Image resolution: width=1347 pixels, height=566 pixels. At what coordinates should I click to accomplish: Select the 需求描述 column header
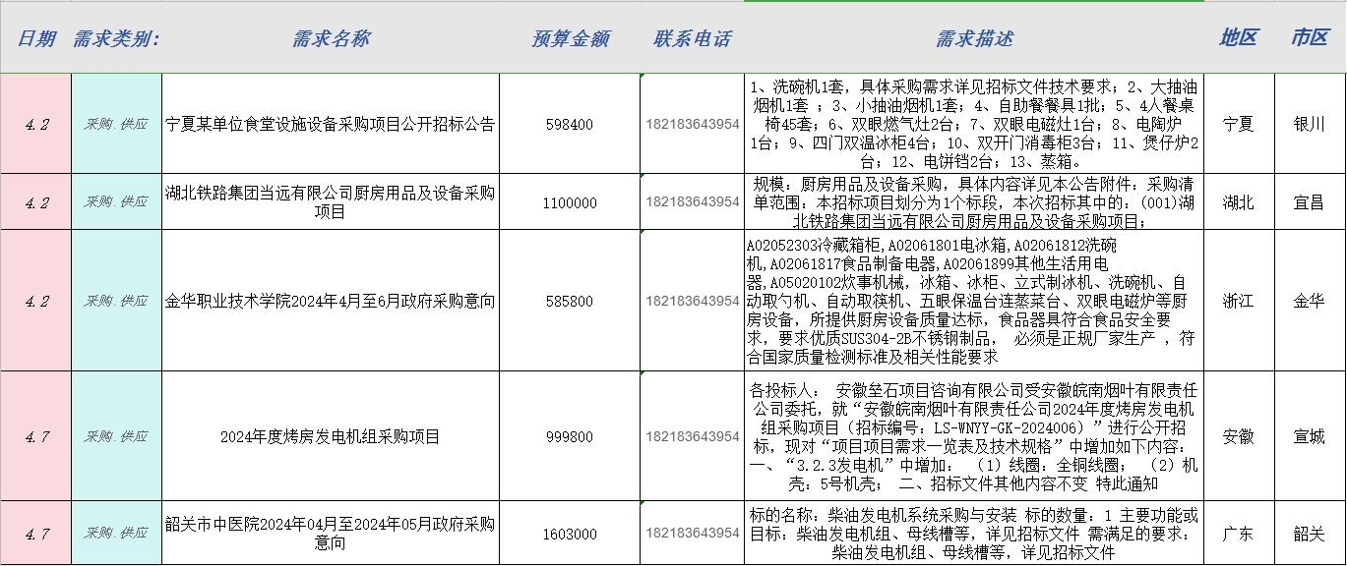click(x=973, y=38)
